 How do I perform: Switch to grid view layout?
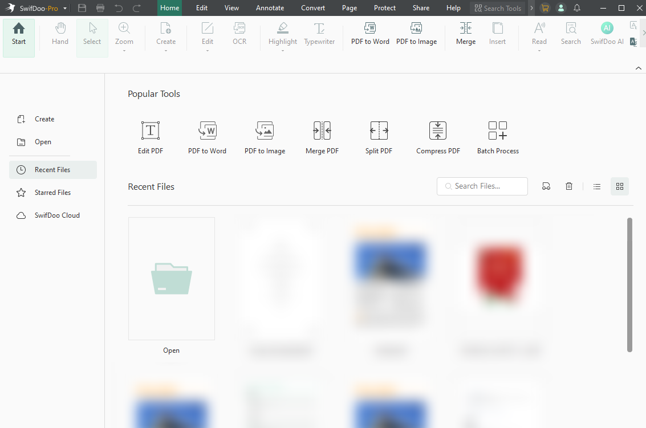619,186
